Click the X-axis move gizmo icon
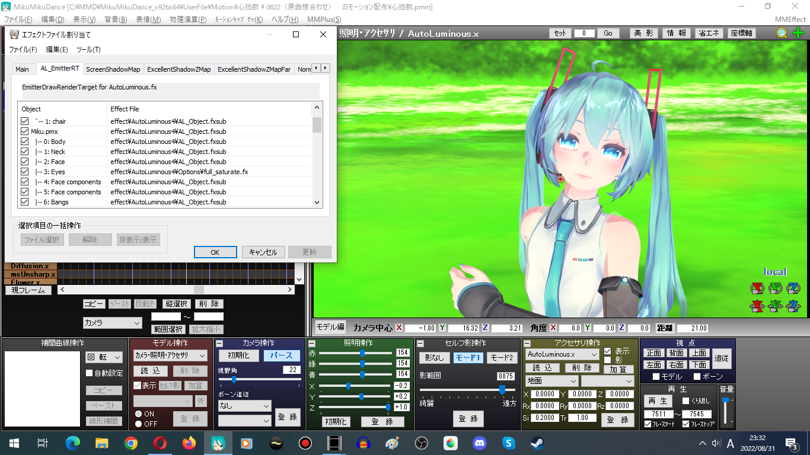This screenshot has height=455, width=810. pos(757,306)
